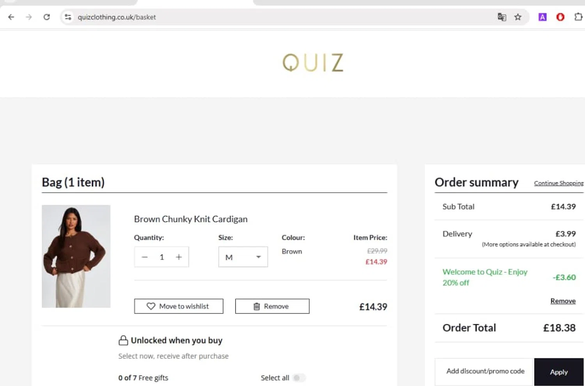Click the browser back arrow
The image size is (585, 386).
pos(11,17)
